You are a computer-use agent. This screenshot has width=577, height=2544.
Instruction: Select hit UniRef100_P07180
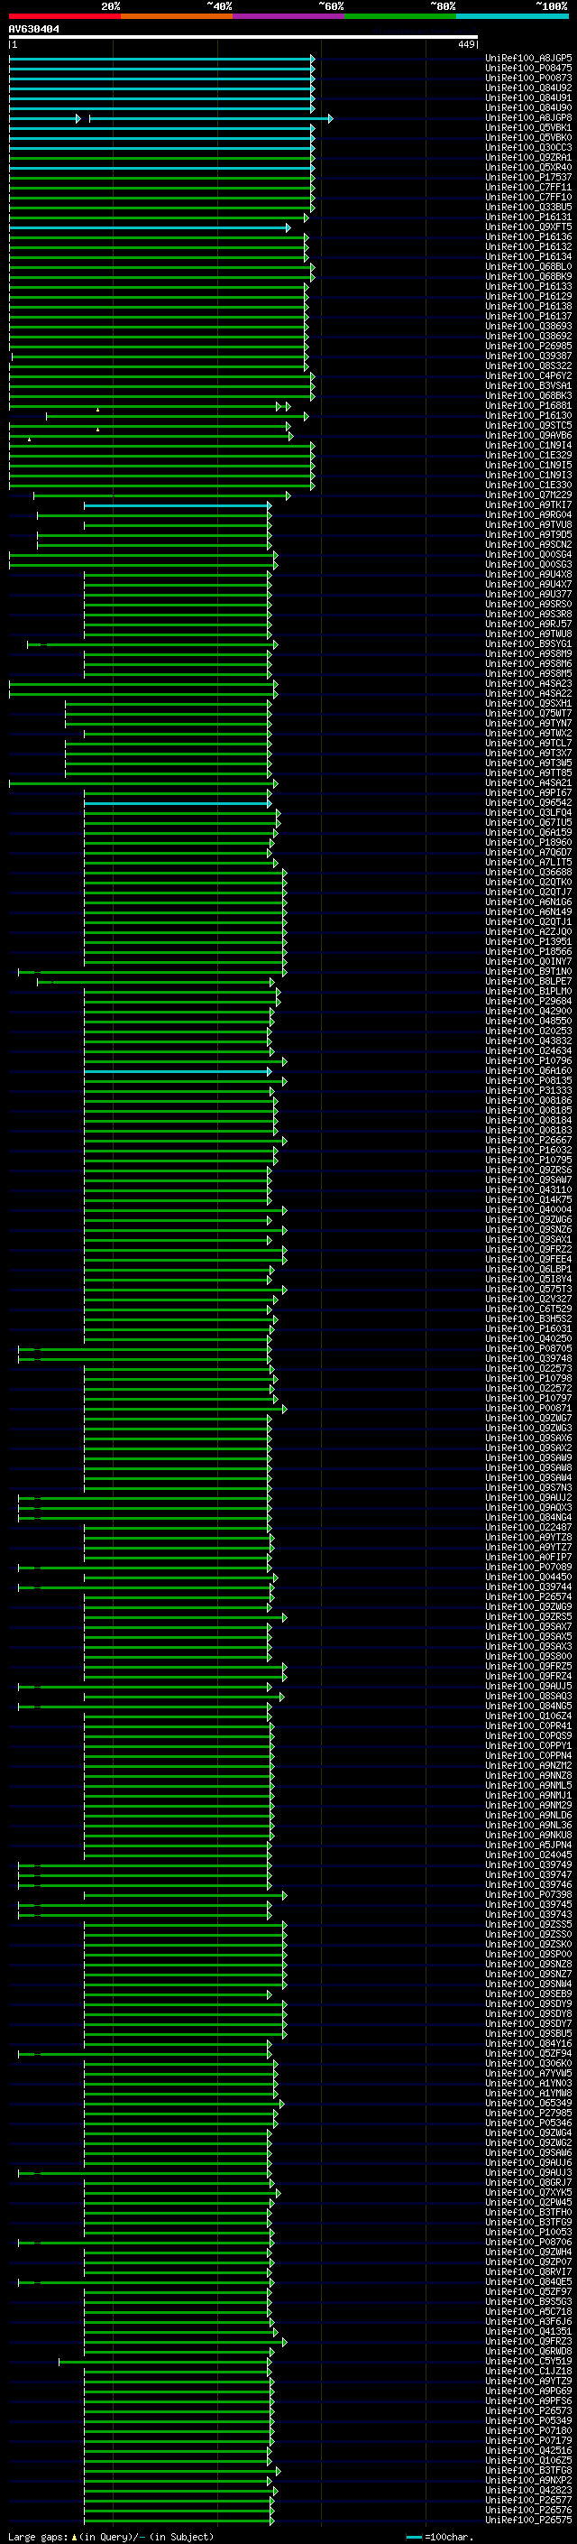tap(528, 2430)
